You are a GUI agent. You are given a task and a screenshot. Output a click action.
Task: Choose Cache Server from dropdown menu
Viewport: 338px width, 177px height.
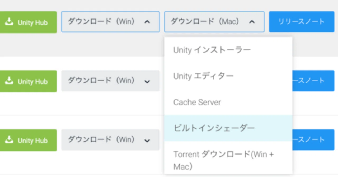(x=228, y=102)
